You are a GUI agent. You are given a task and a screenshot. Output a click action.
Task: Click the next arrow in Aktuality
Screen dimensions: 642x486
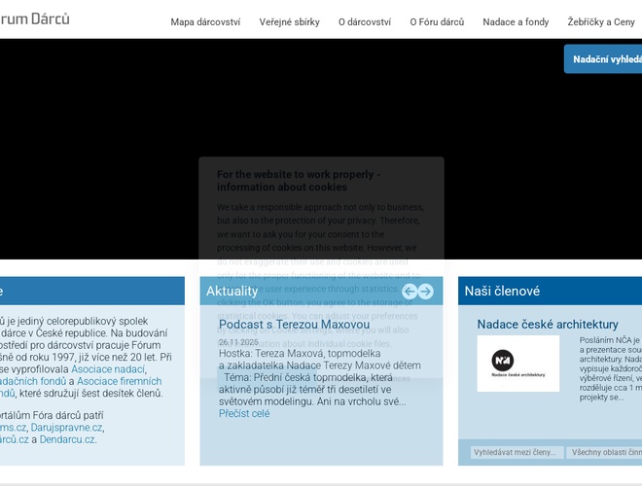coord(425,292)
